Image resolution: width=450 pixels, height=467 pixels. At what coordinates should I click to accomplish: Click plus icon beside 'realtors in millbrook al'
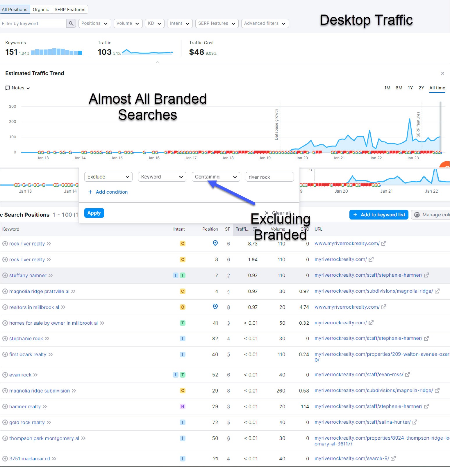5,307
